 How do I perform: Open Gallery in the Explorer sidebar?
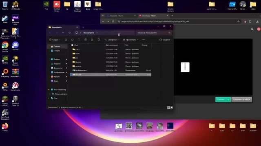(57, 51)
